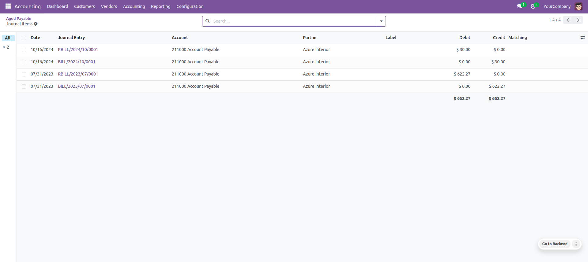The image size is (588, 262).
Task: Open the Journal Items gear actions menu
Action: (36, 24)
